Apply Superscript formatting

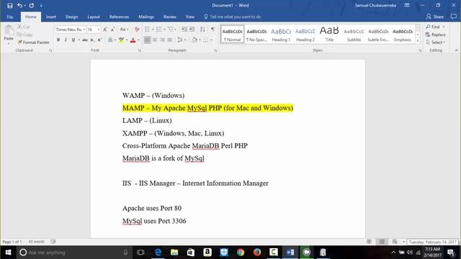pos(99,40)
